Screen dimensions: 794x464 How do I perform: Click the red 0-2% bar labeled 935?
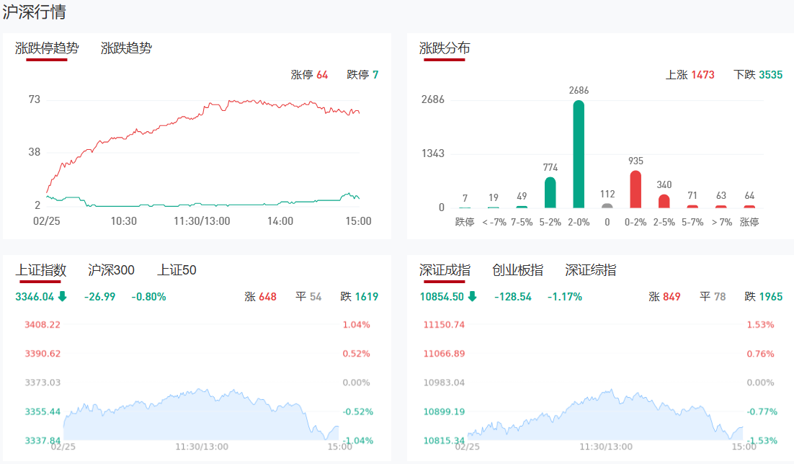635,189
